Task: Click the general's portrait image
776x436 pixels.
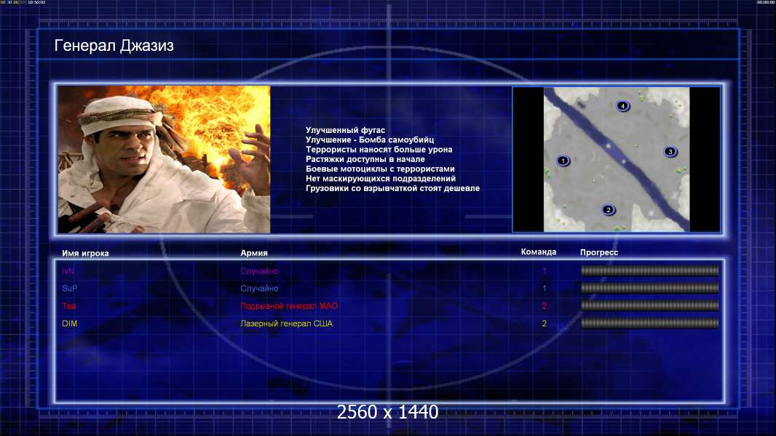Action: tap(165, 159)
